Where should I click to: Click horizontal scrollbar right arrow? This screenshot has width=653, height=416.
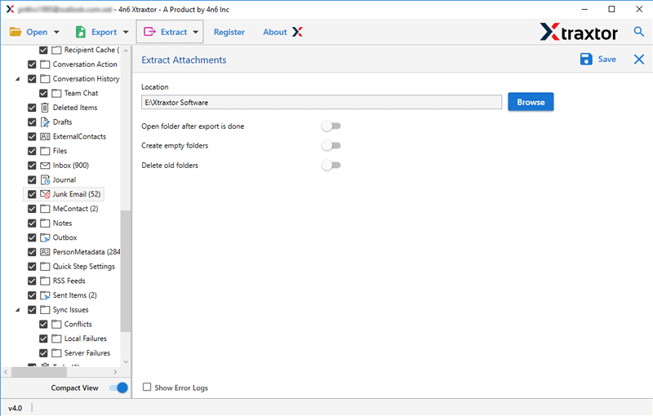click(x=115, y=372)
